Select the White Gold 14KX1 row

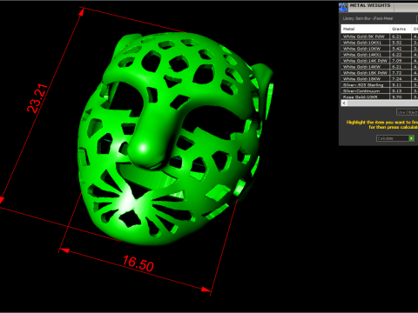point(380,55)
